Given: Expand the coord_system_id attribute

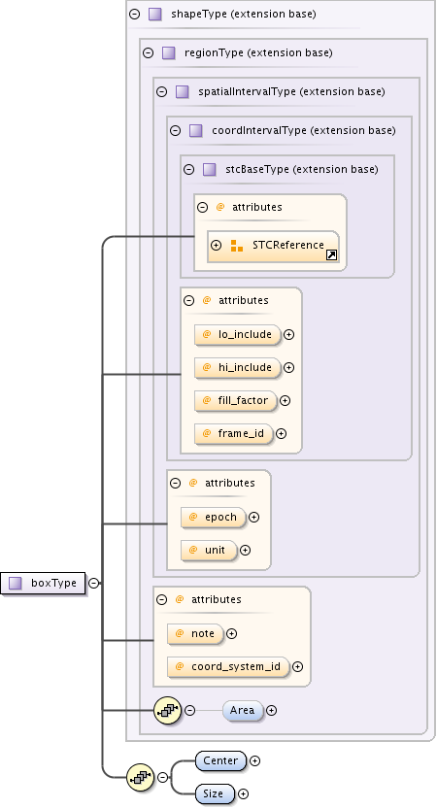Looking at the screenshot, I should pos(298,666).
